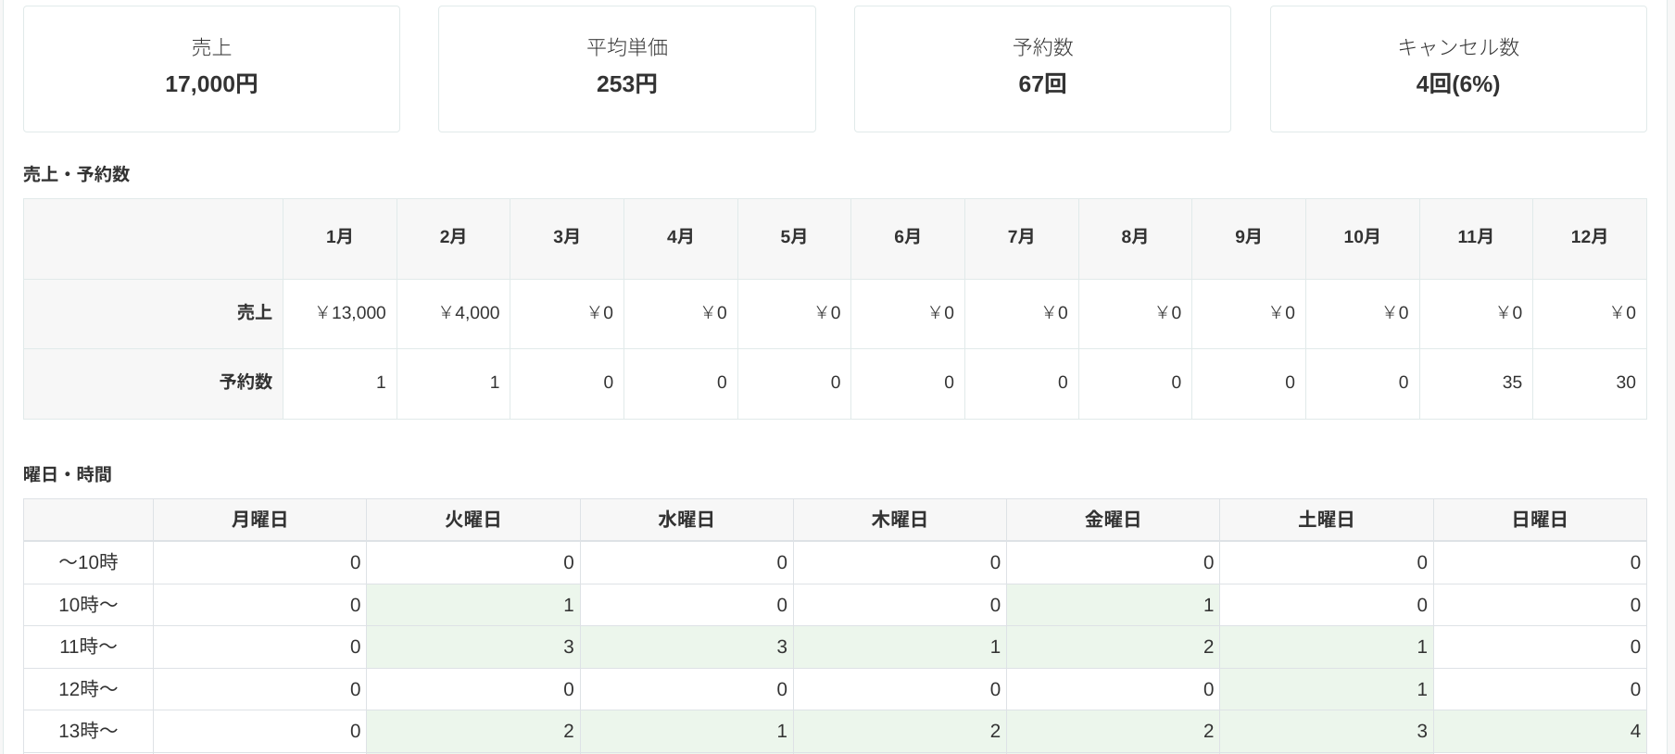
Task: Select the 金曜日 column header
Action: click(1113, 520)
